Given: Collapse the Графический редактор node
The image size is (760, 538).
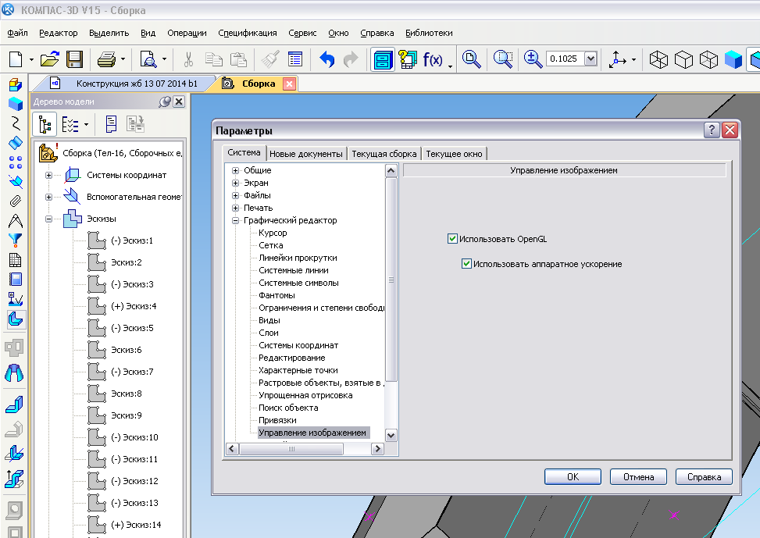Looking at the screenshot, I should point(235,220).
